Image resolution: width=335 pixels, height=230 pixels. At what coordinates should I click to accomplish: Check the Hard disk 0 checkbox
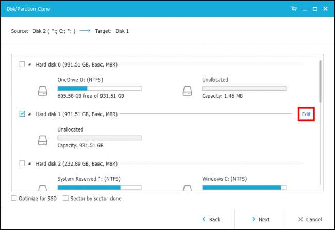(x=22, y=64)
